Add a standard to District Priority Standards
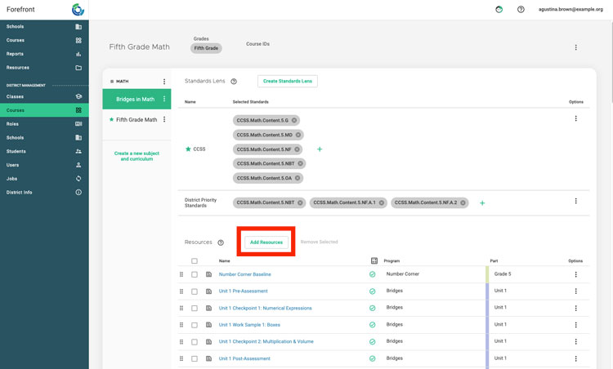613x369 pixels. [482, 203]
